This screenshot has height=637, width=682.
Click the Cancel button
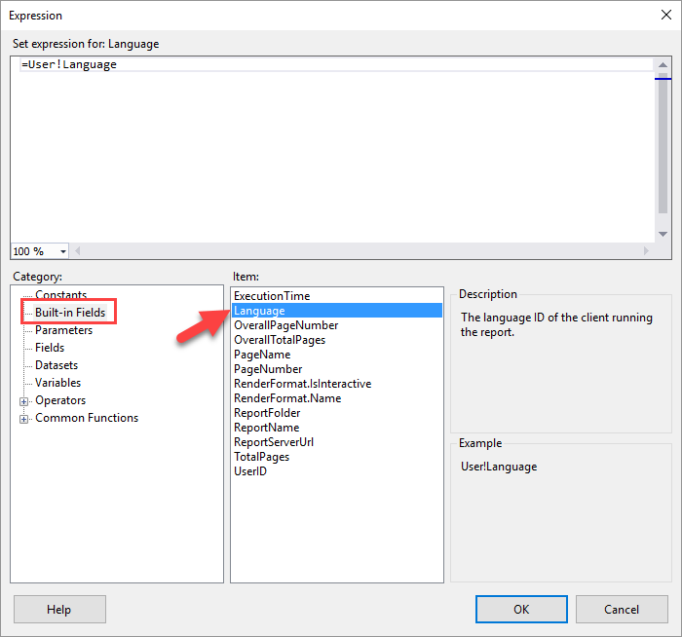(622, 609)
